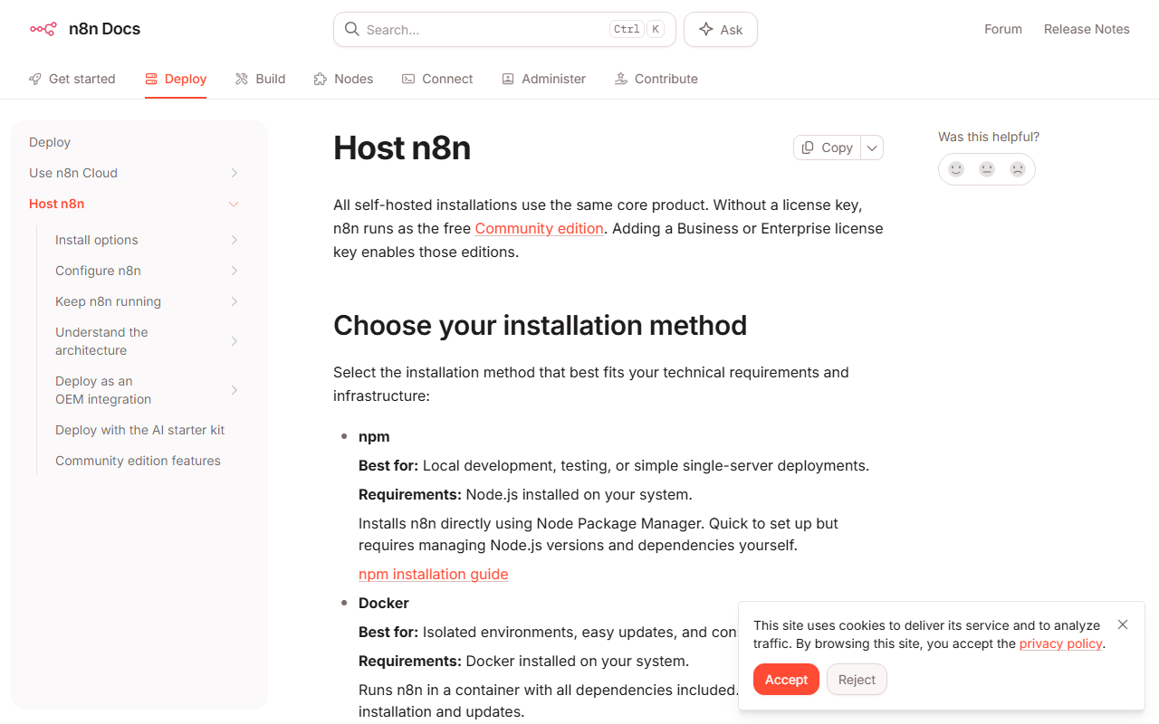The image size is (1159, 724).
Task: Click the rocket icon beside Get started
Action: click(x=35, y=79)
